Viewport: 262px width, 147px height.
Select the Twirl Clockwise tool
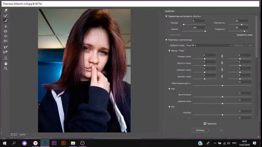coord(6,26)
